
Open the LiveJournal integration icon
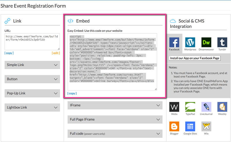pyautogui.click(x=206, y=107)
